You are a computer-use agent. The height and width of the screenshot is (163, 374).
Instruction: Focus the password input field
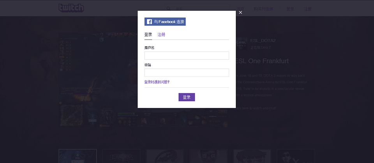(187, 73)
